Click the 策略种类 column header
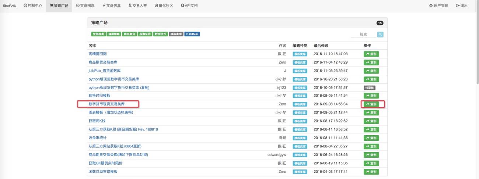This screenshot has width=479, height=179. coord(300,46)
